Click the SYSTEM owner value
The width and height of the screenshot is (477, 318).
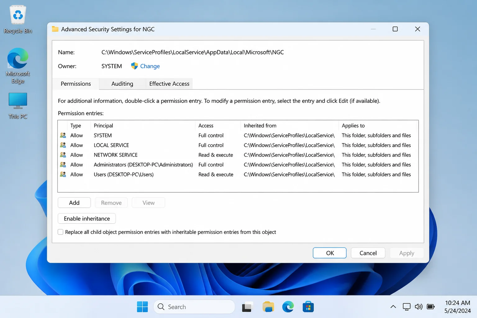click(111, 66)
